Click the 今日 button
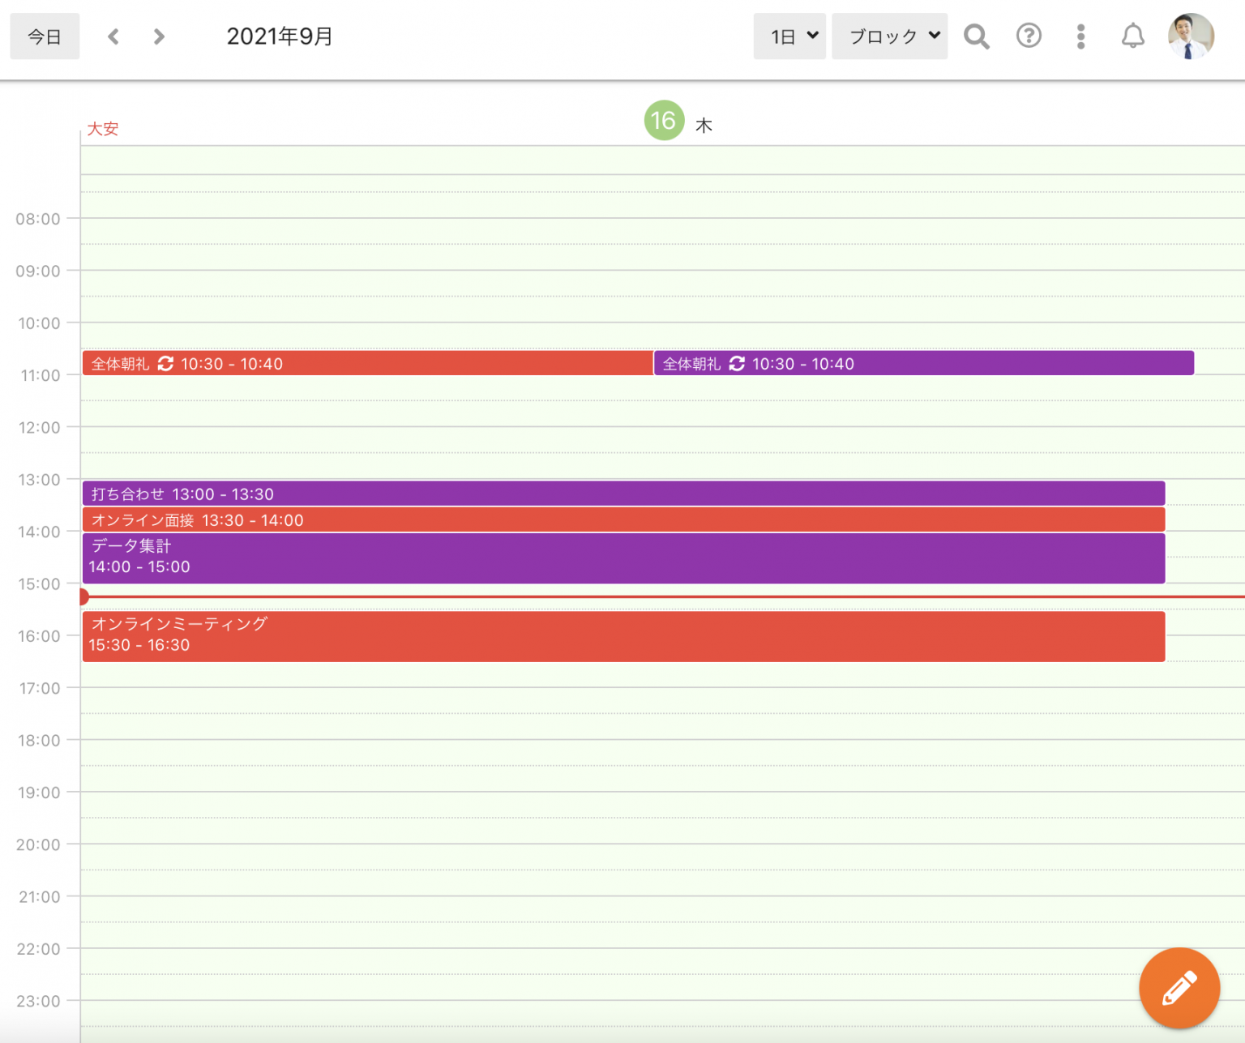1245x1043 pixels. point(45,36)
